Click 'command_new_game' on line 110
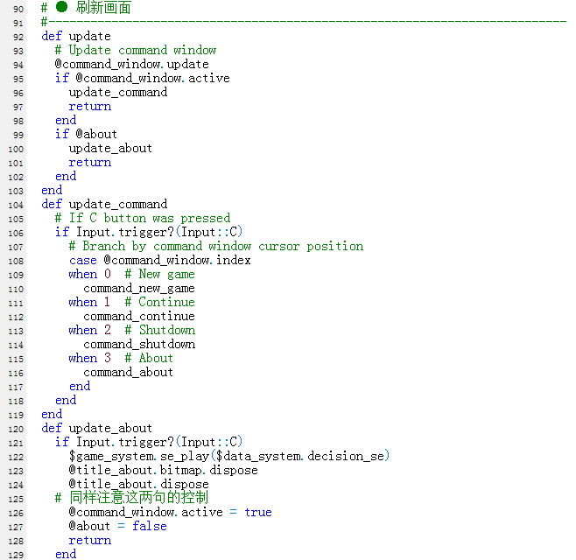The width and height of the screenshot is (576, 560). click(139, 289)
